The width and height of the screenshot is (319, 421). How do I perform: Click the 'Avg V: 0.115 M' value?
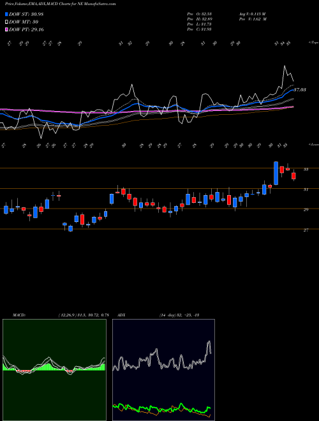[253, 14]
